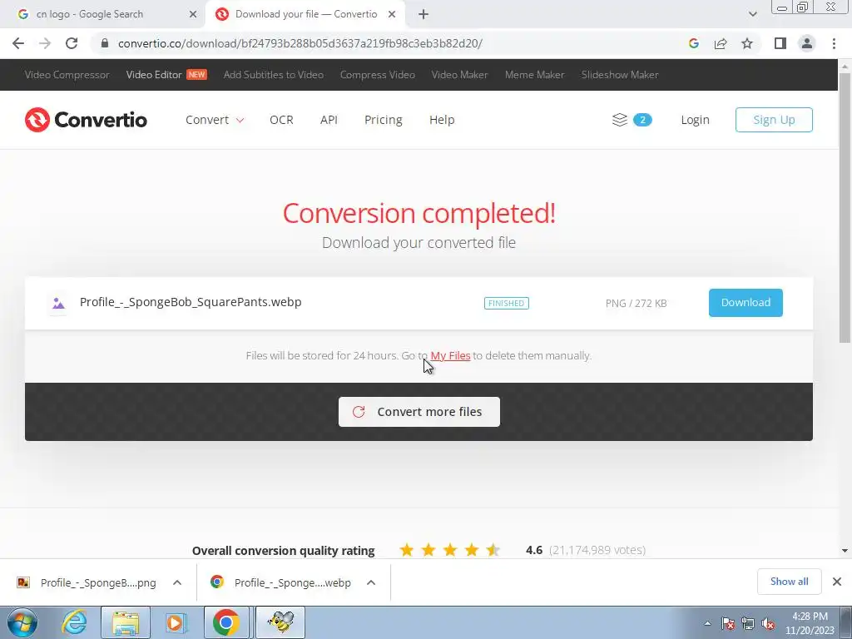The image size is (852, 639).
Task: Open Chrome three-dot menu
Action: pos(834,43)
